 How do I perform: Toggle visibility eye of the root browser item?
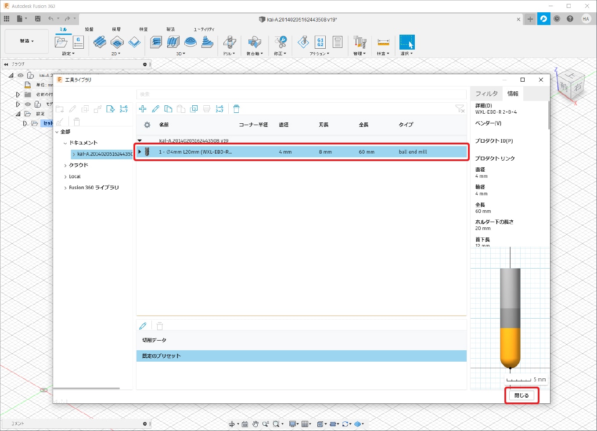21,75
